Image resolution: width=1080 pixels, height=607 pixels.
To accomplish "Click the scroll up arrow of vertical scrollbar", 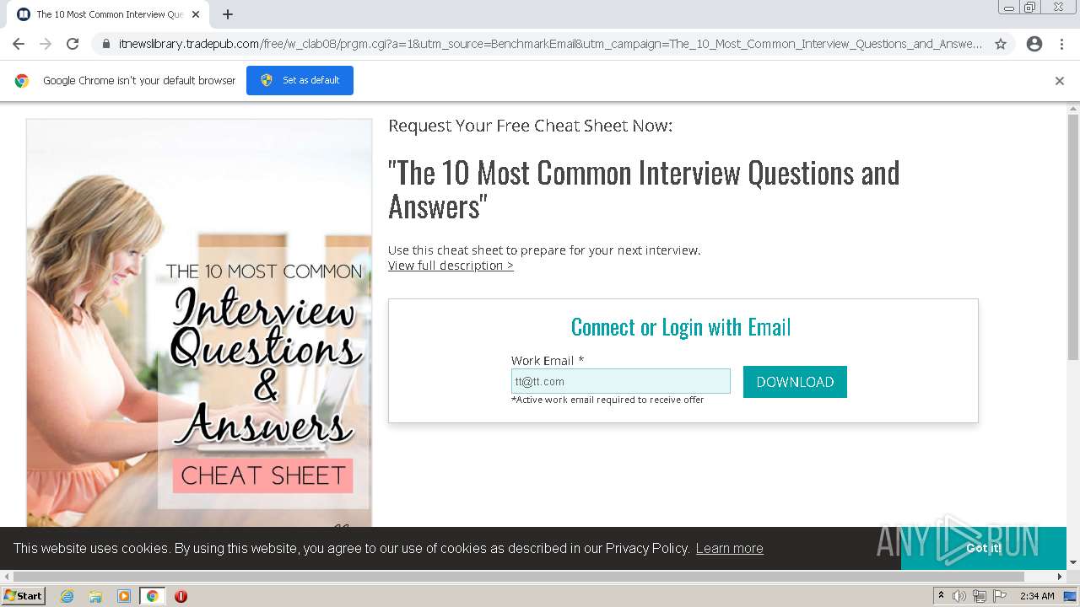I will [1073, 109].
